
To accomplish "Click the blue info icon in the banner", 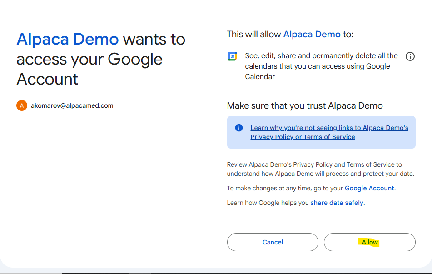I will point(239,128).
